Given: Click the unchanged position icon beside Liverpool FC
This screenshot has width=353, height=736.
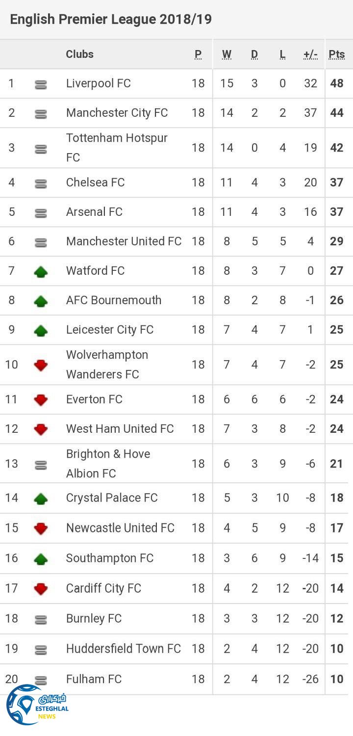Looking at the screenshot, I should click(41, 84).
